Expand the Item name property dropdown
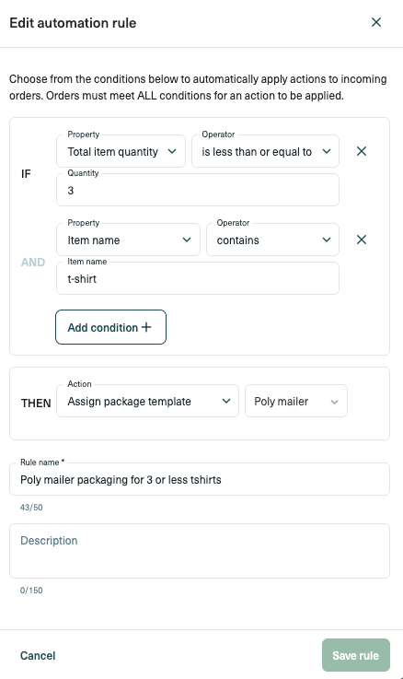Viewport: 403px width, 679px height. tap(129, 240)
